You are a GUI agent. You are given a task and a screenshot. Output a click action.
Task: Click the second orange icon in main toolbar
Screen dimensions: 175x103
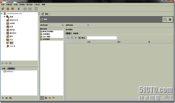pyautogui.click(x=8, y=9)
